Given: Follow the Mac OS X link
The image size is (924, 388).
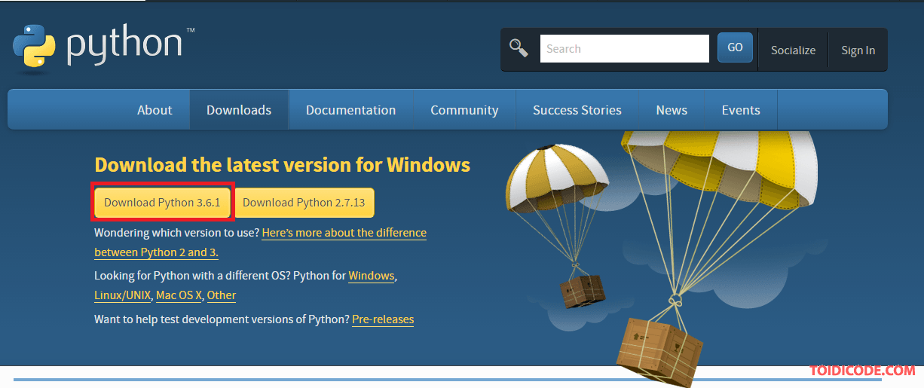Looking at the screenshot, I should click(179, 295).
